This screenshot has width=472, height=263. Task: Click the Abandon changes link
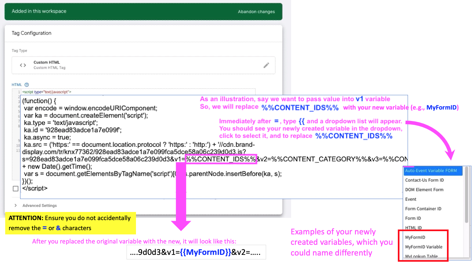coord(256,12)
